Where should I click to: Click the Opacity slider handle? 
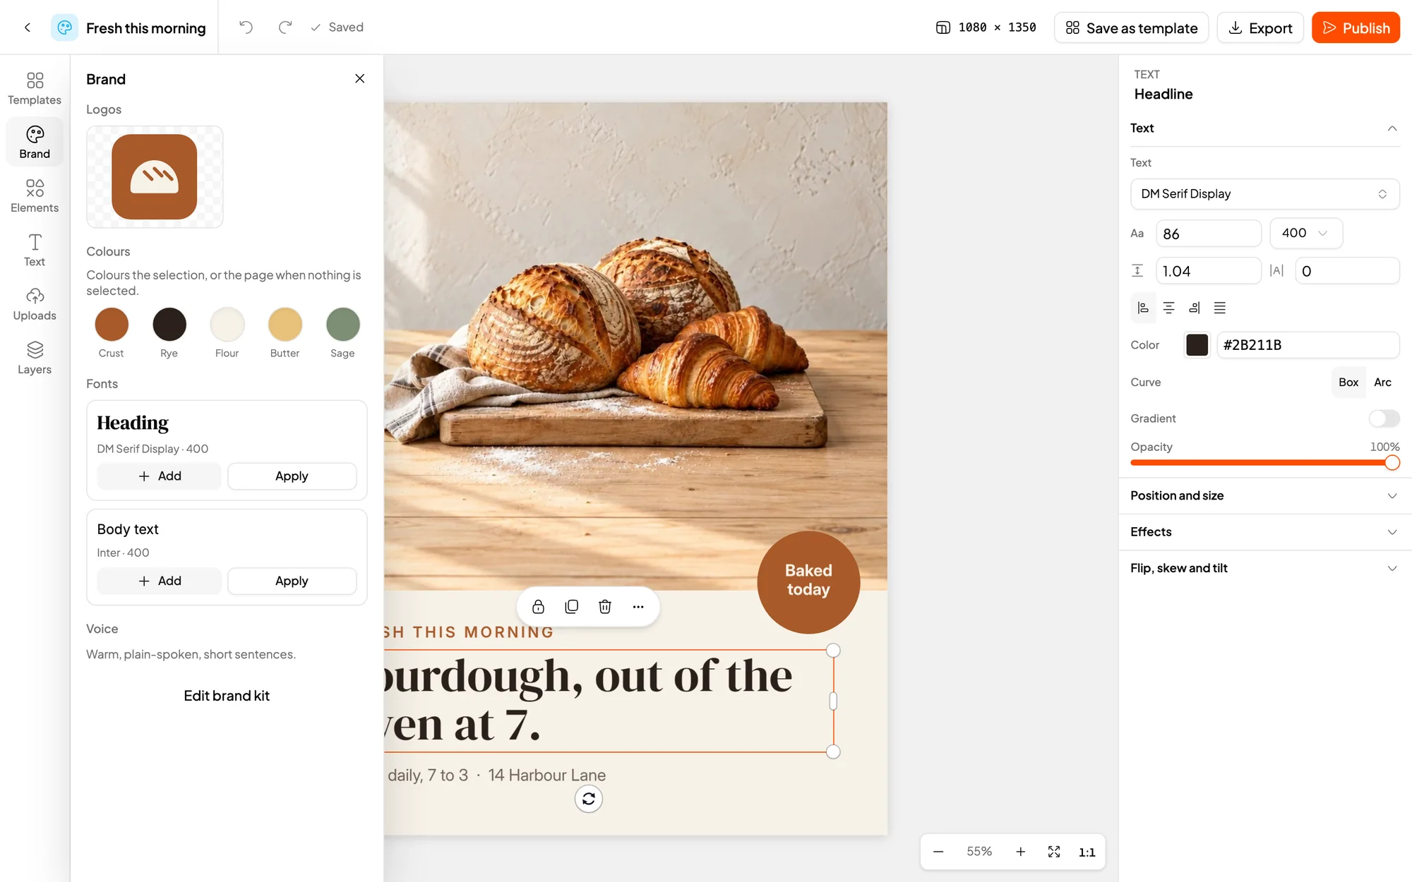(1392, 463)
